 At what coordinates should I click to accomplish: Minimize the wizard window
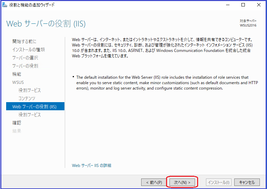(228, 5)
